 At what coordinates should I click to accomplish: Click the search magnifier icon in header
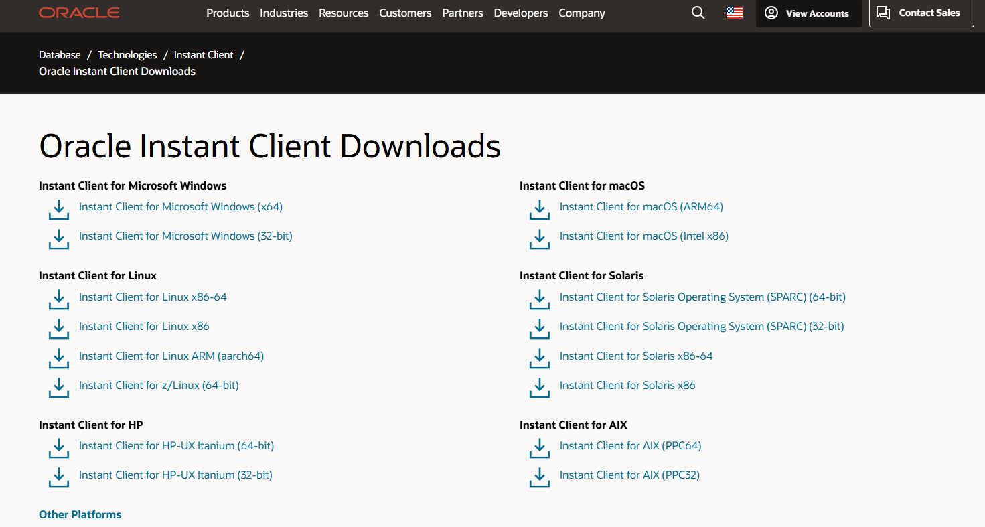coord(698,13)
